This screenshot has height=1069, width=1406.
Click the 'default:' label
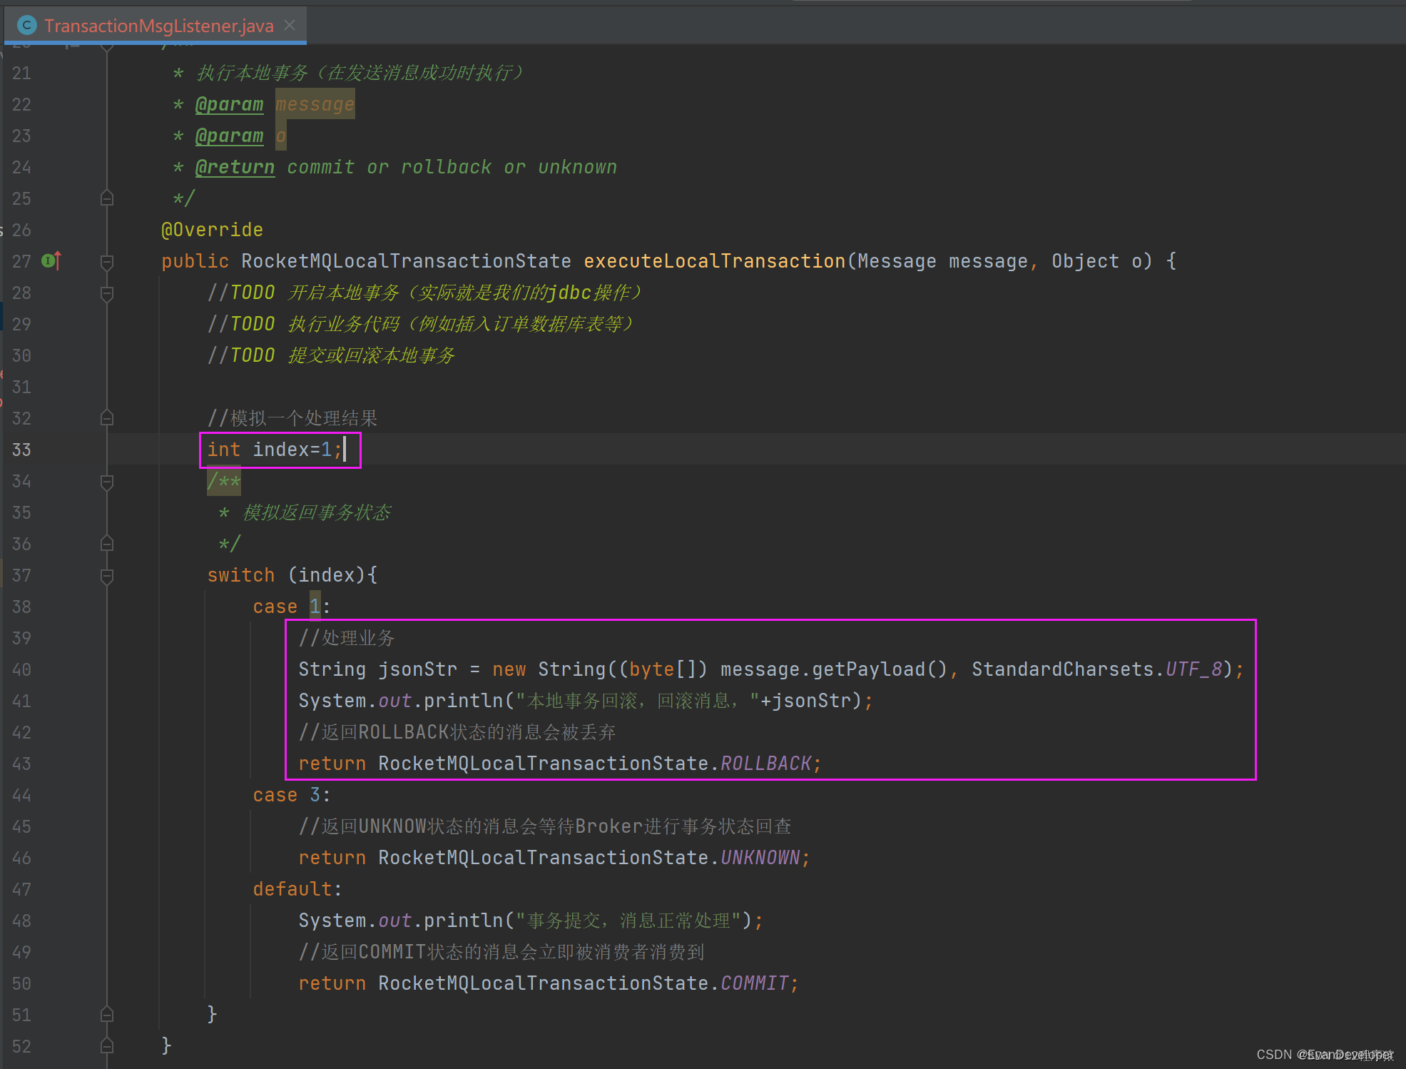pyautogui.click(x=297, y=889)
